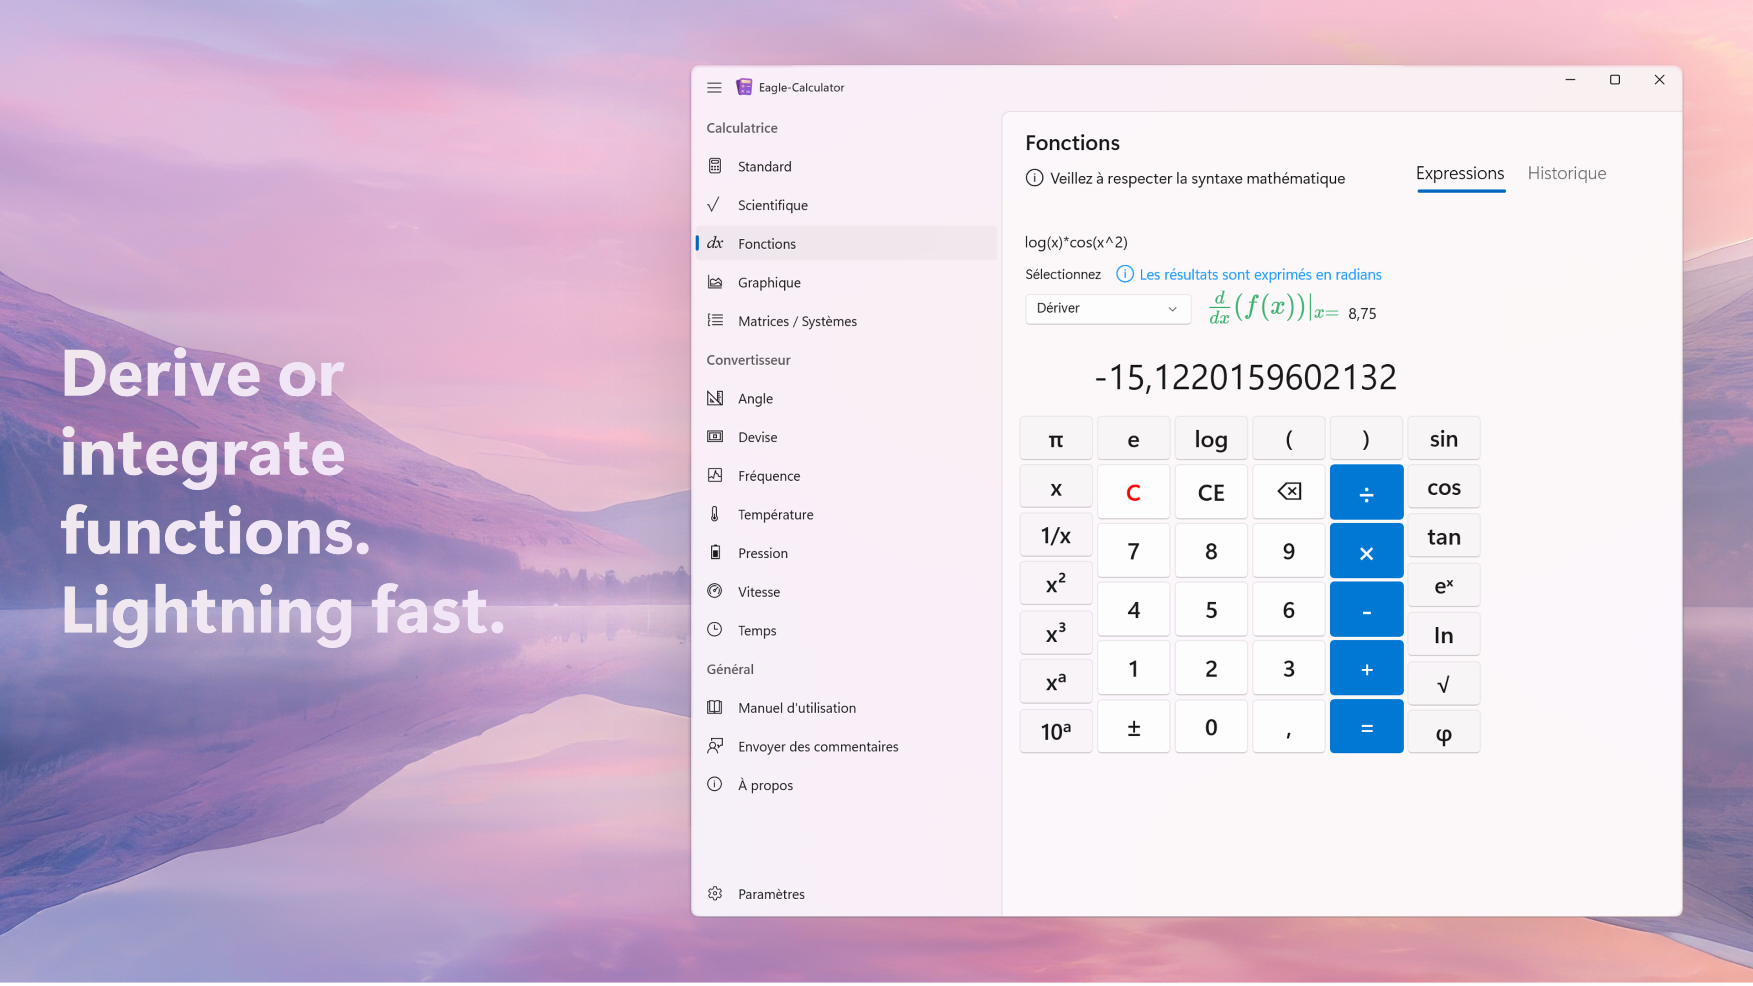Image resolution: width=1753 pixels, height=986 pixels.
Task: Select Matrices / Systèmes in the sidebar
Action: 846,320
